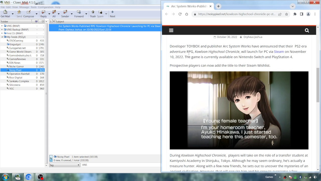Click the Get Mail toolbar icon
321x181 pixels.
coord(5,14)
